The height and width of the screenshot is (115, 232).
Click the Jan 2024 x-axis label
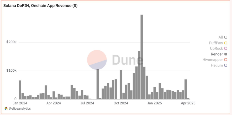(x=19, y=103)
